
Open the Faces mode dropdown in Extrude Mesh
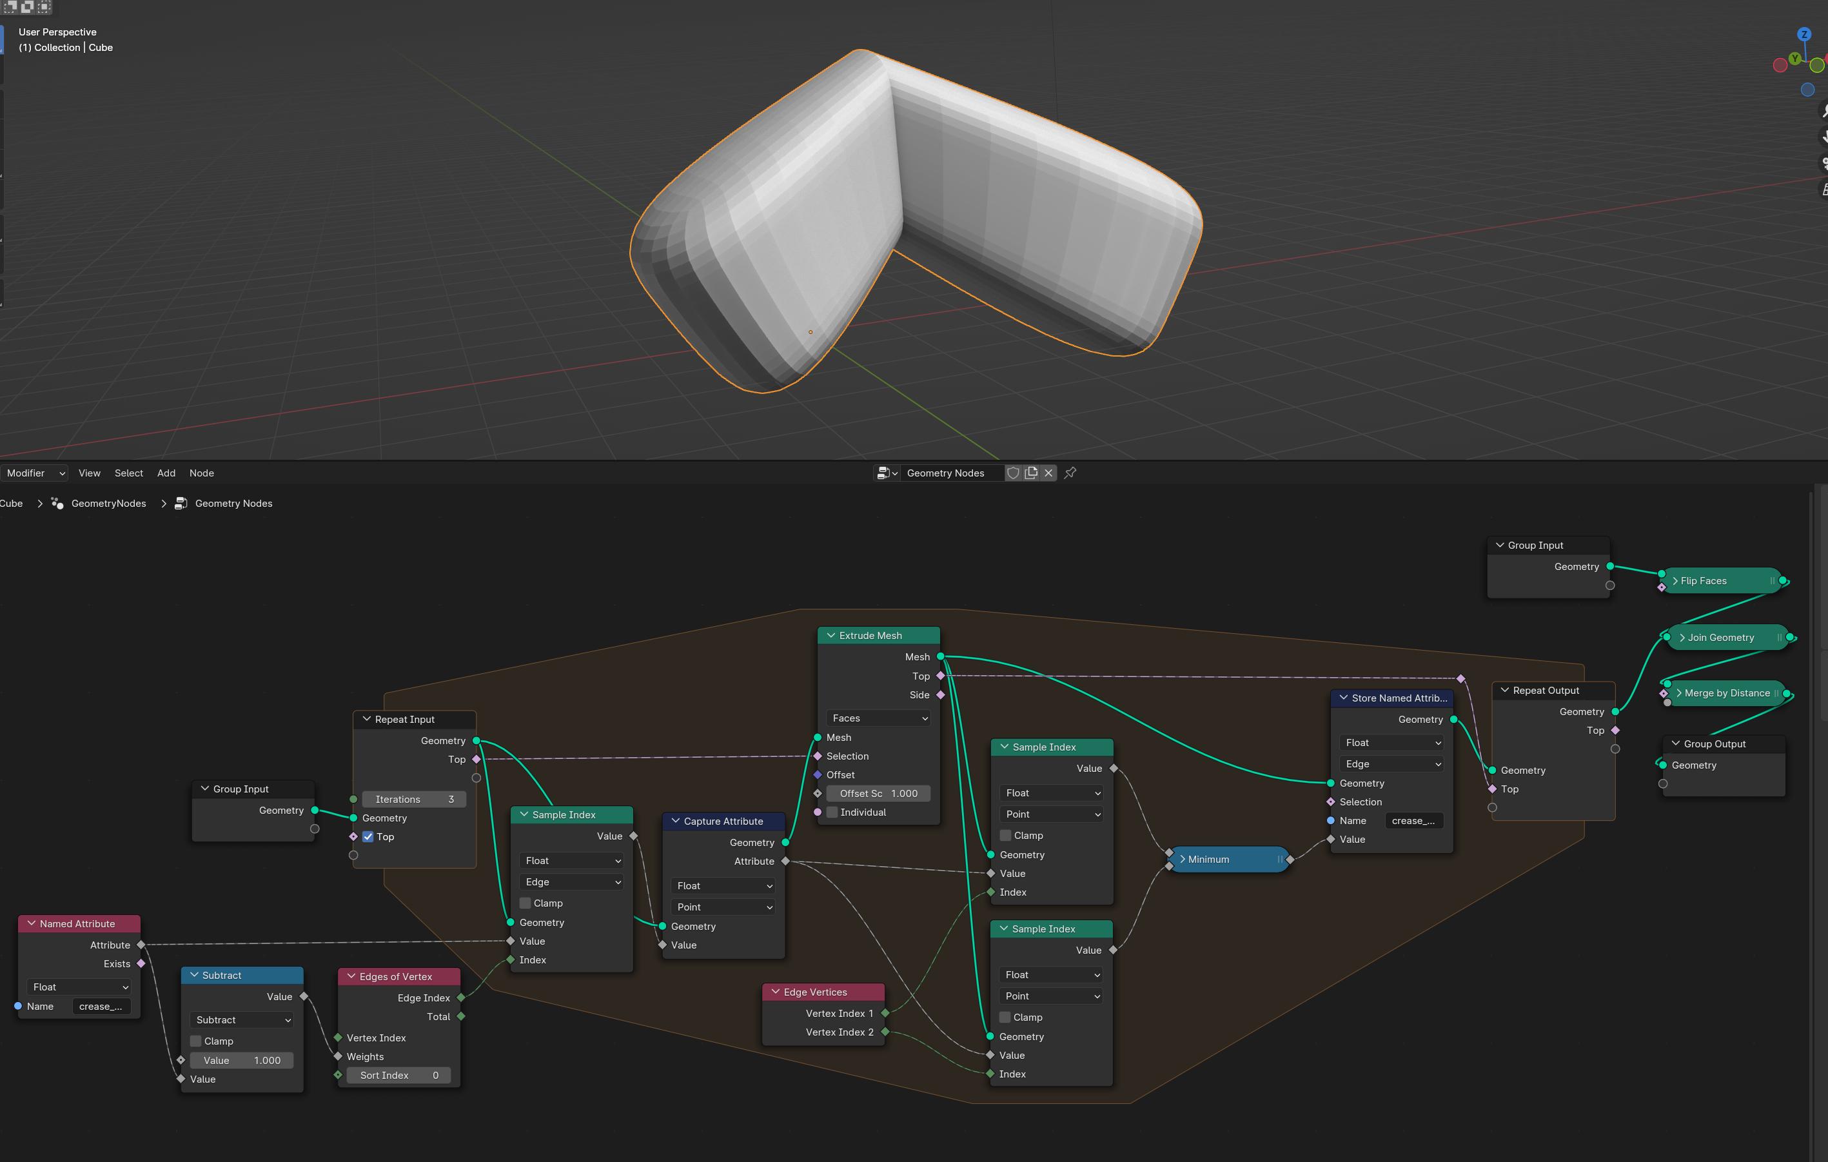[878, 718]
